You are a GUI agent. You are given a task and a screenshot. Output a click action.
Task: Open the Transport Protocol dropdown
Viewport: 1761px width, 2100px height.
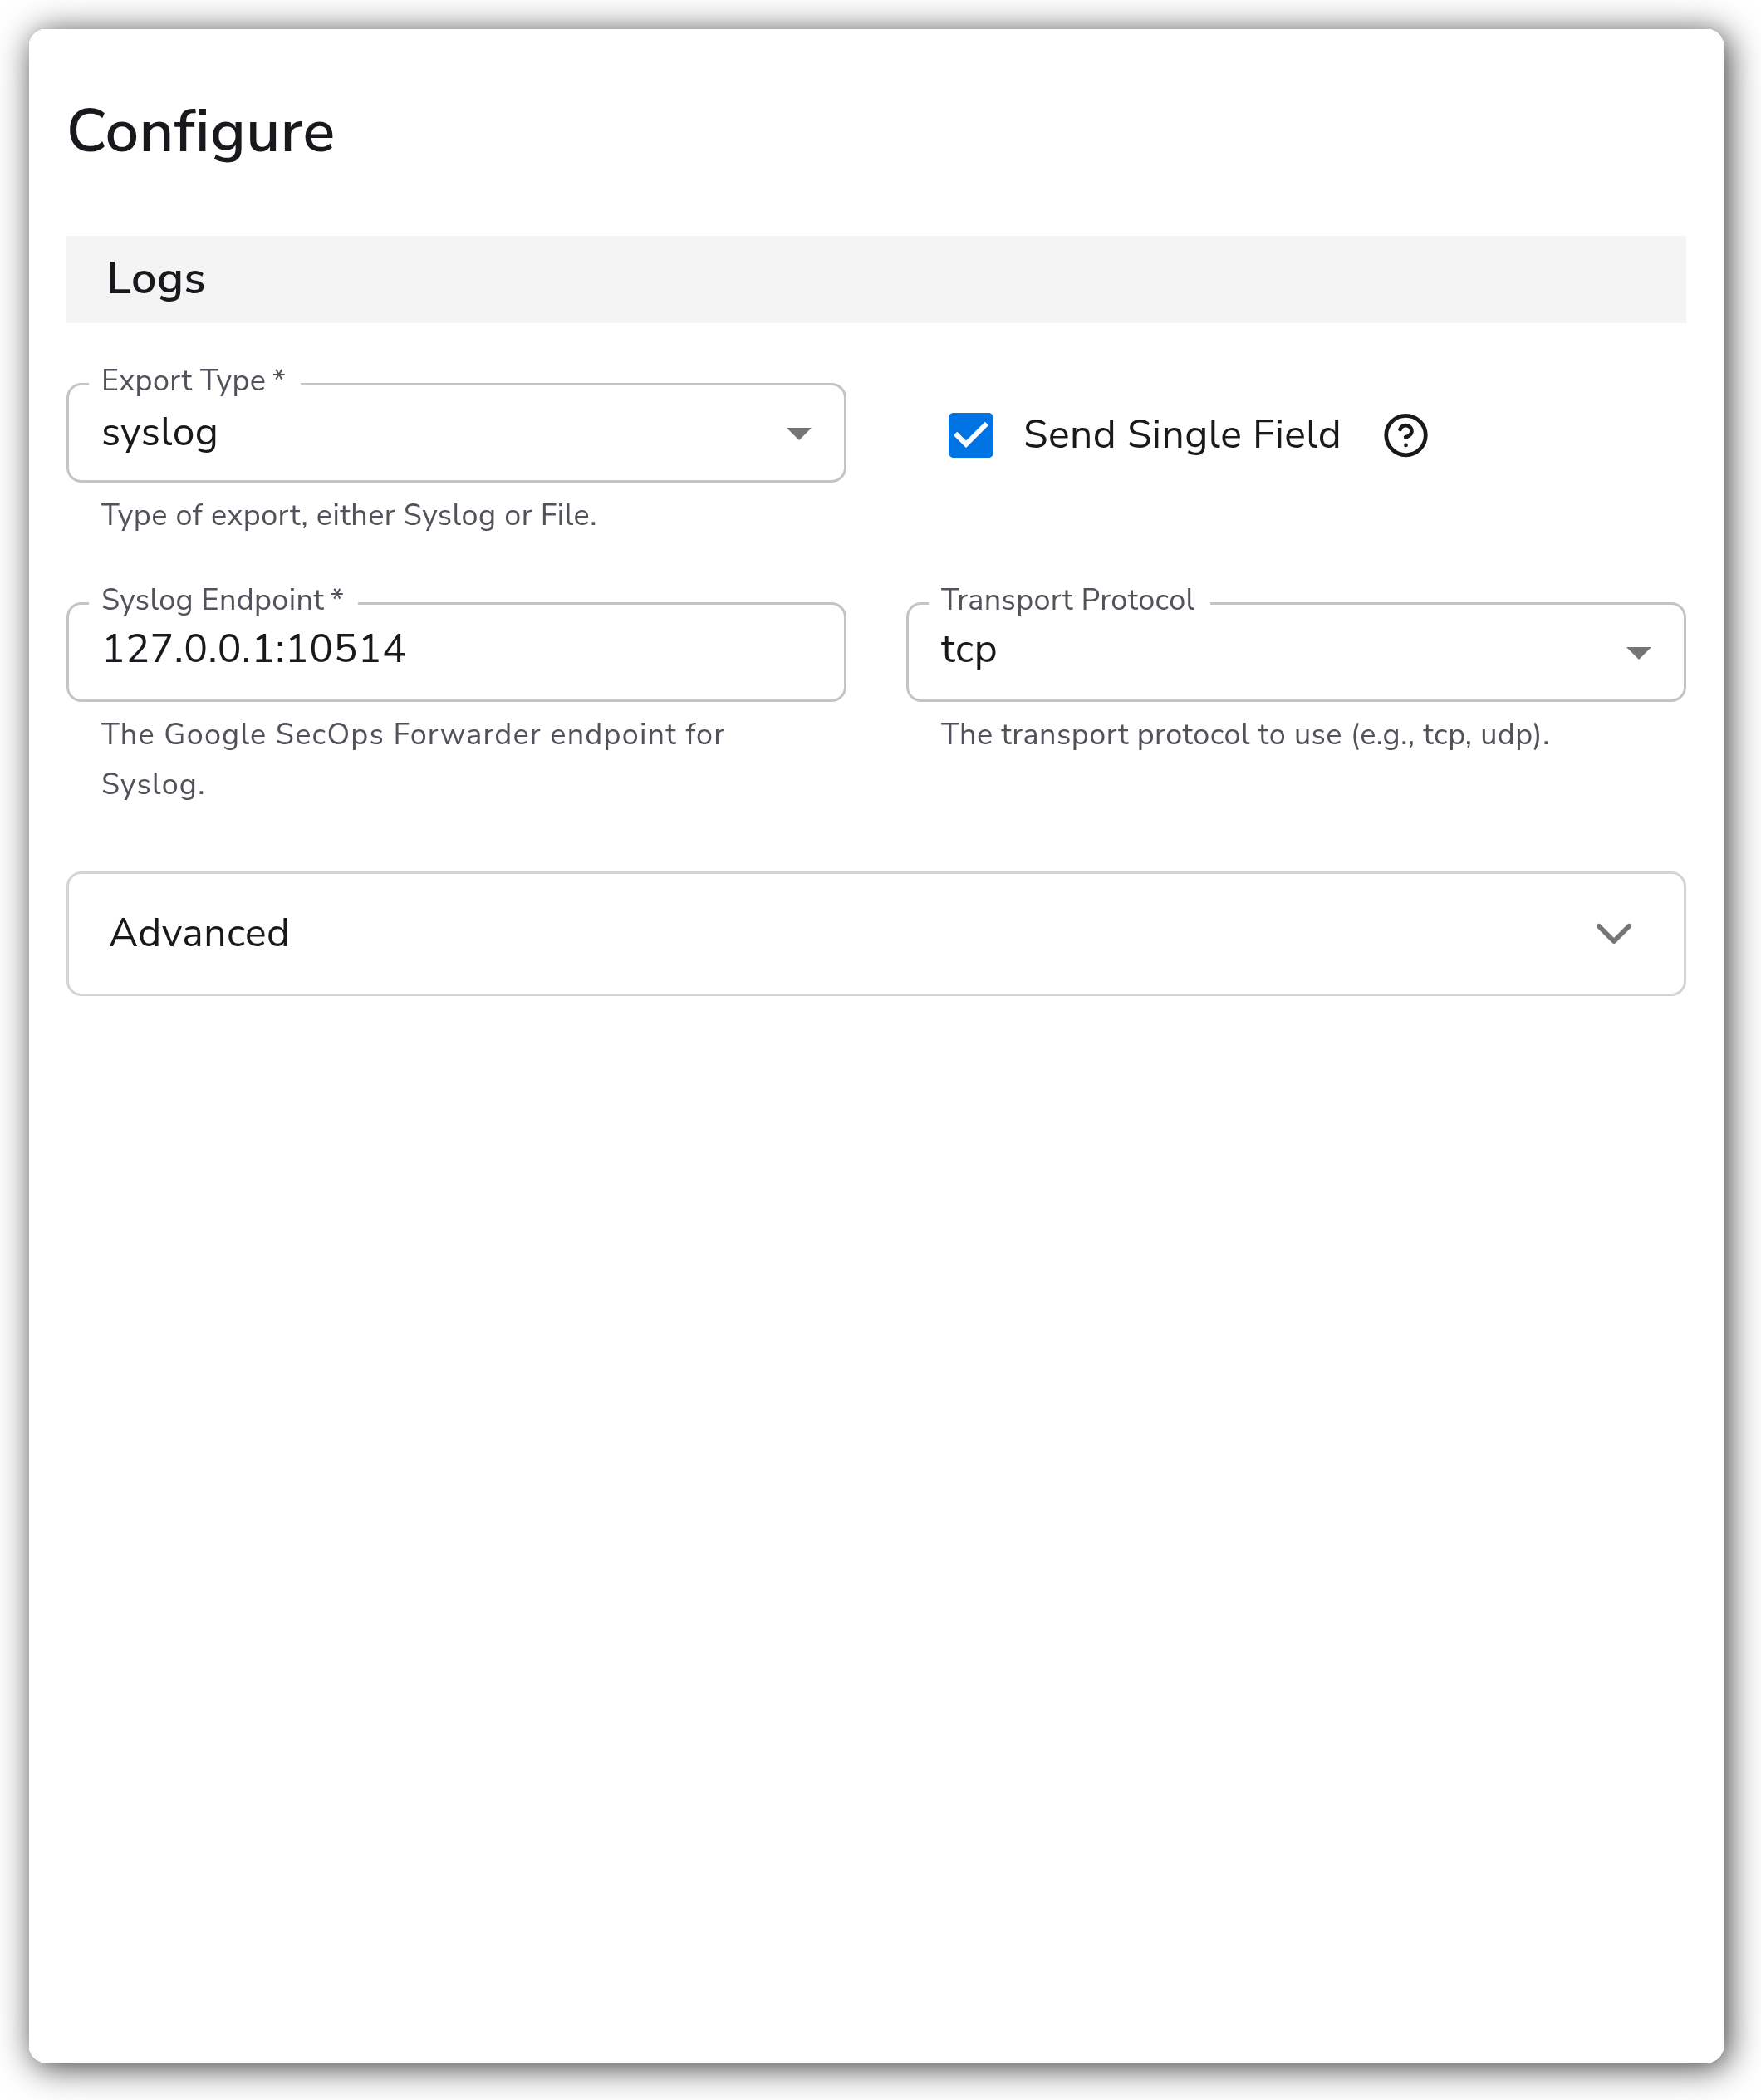pyautogui.click(x=1295, y=652)
